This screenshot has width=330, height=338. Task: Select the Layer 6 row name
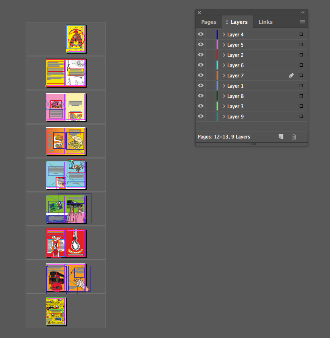(x=235, y=65)
